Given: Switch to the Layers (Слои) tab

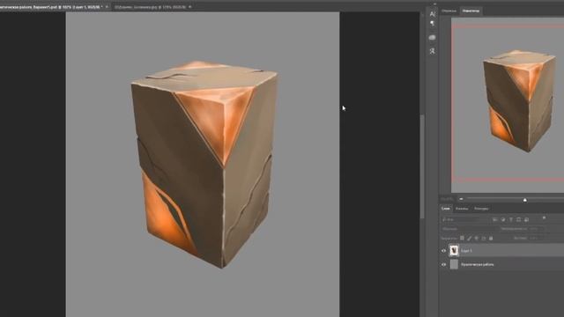Looking at the screenshot, I should coord(446,209).
